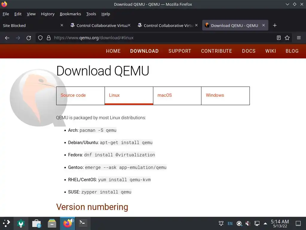Click 'zypper install qemu' command text
The height and width of the screenshot is (230, 306).
click(x=106, y=192)
